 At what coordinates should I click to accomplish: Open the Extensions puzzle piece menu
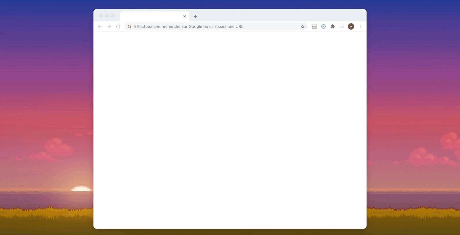coord(333,26)
